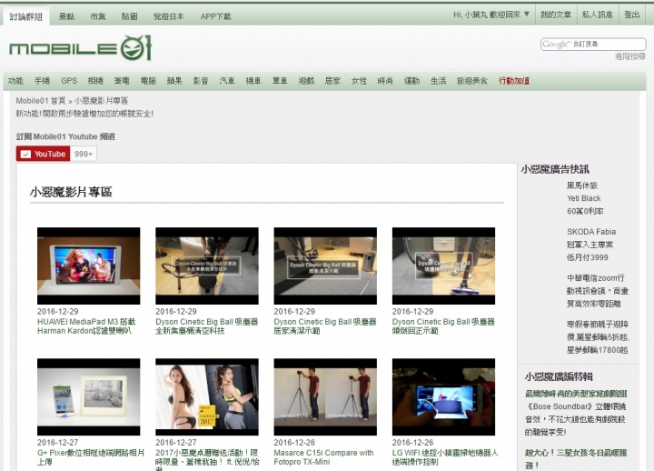Open the 居家 category menu

[x=332, y=81]
